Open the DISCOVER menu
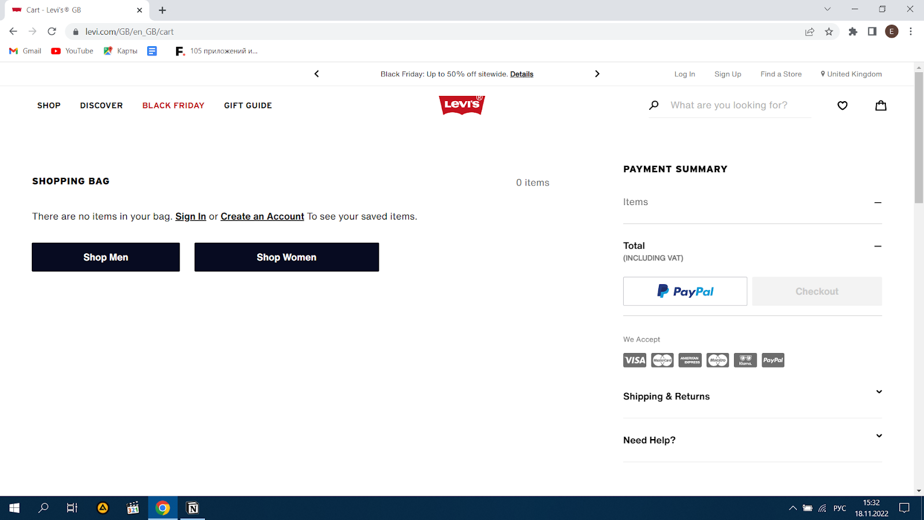 click(x=102, y=105)
